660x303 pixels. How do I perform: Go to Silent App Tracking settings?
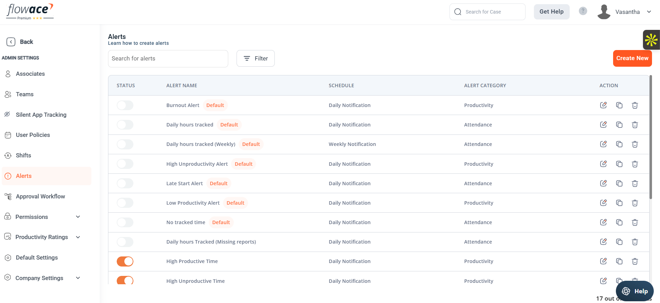click(41, 115)
